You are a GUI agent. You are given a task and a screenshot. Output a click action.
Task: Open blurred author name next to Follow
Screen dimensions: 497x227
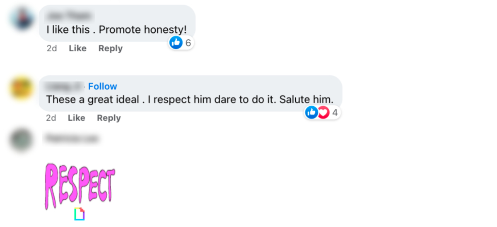(x=65, y=86)
